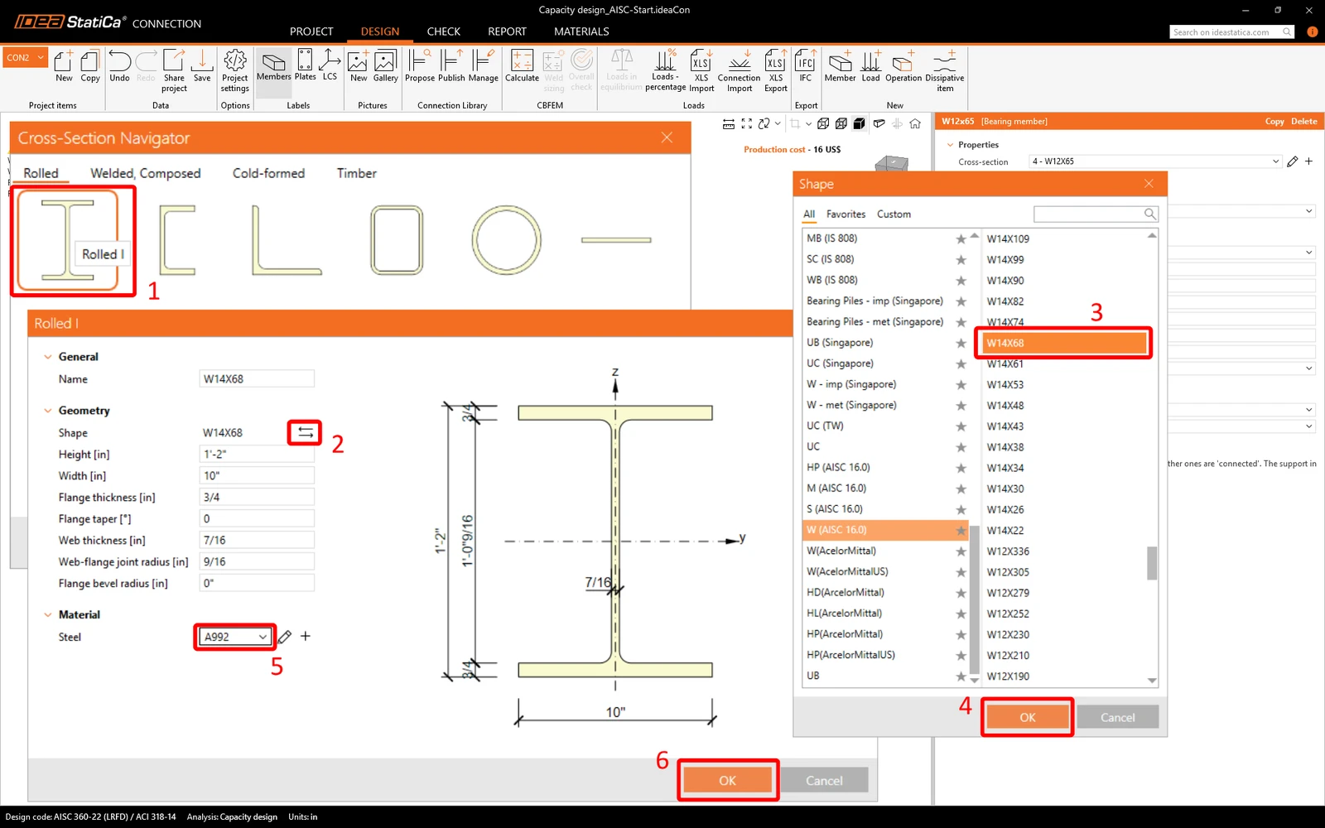1325x828 pixels.
Task: Collapse the Properties section
Action: 950,145
